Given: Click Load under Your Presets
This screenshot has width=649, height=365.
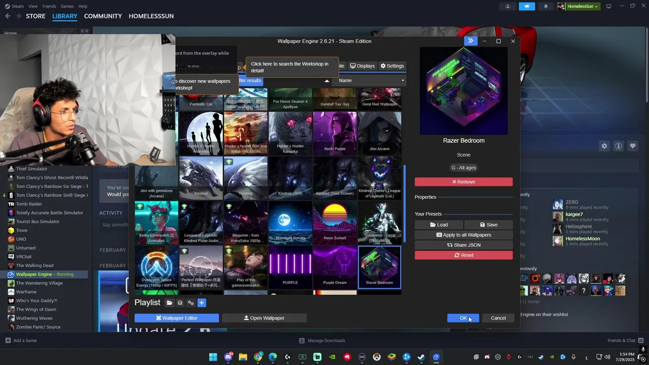Looking at the screenshot, I should pyautogui.click(x=439, y=225).
